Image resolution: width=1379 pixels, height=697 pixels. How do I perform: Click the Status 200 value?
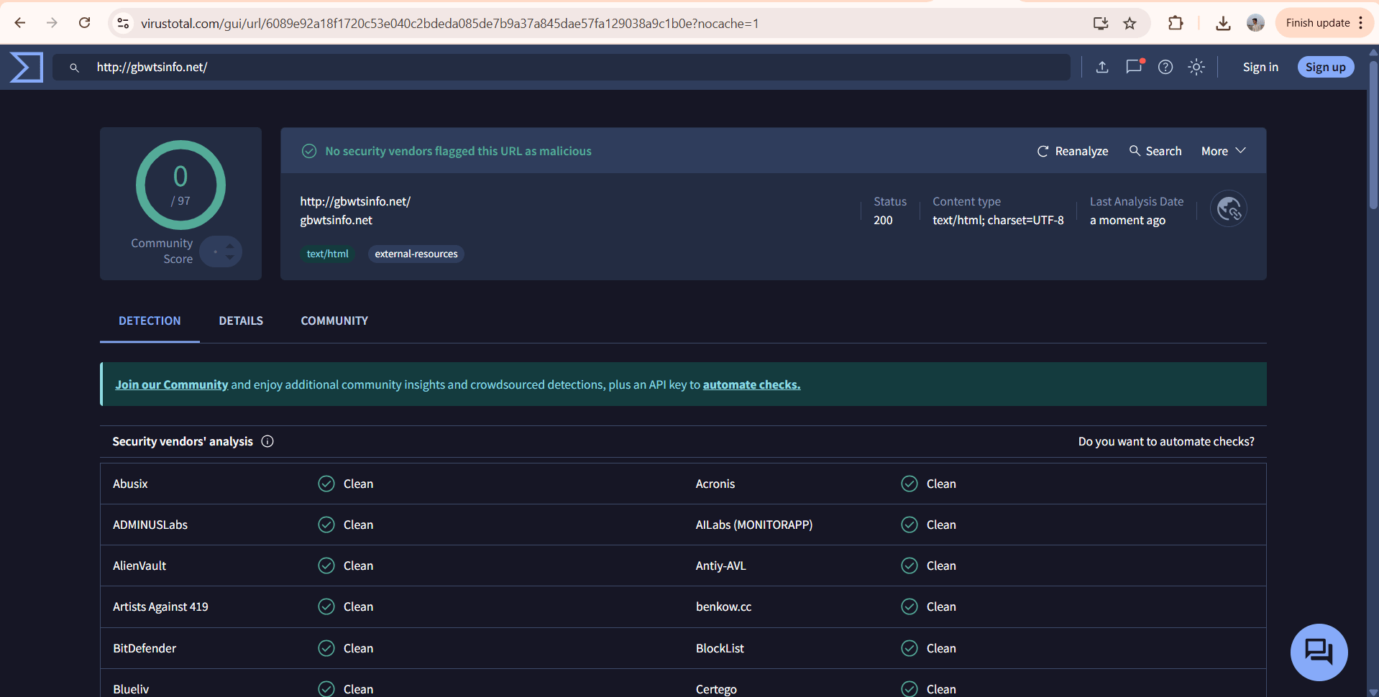click(x=883, y=220)
